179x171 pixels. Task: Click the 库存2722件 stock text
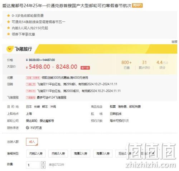pyautogui.click(x=57, y=165)
